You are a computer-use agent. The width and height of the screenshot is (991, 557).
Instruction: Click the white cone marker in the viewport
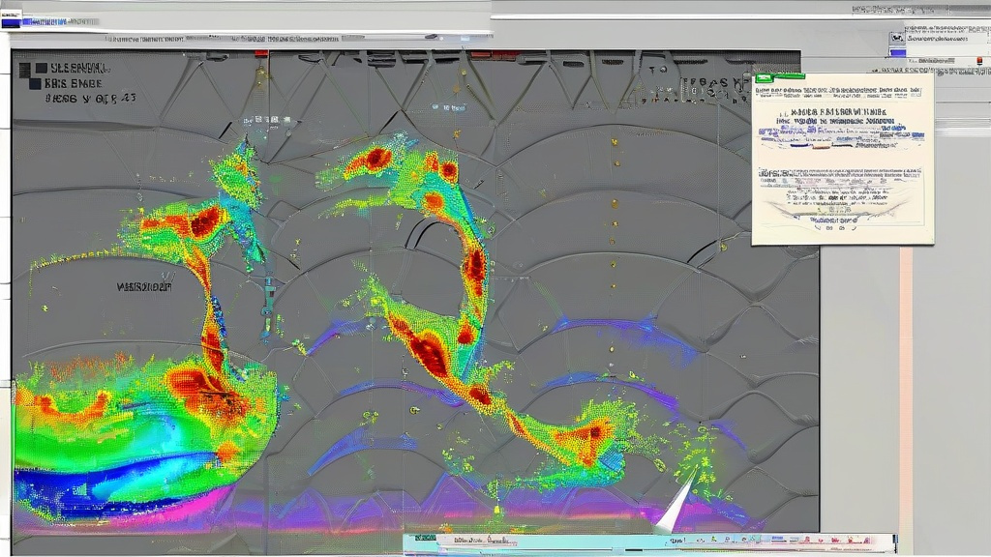click(x=675, y=502)
